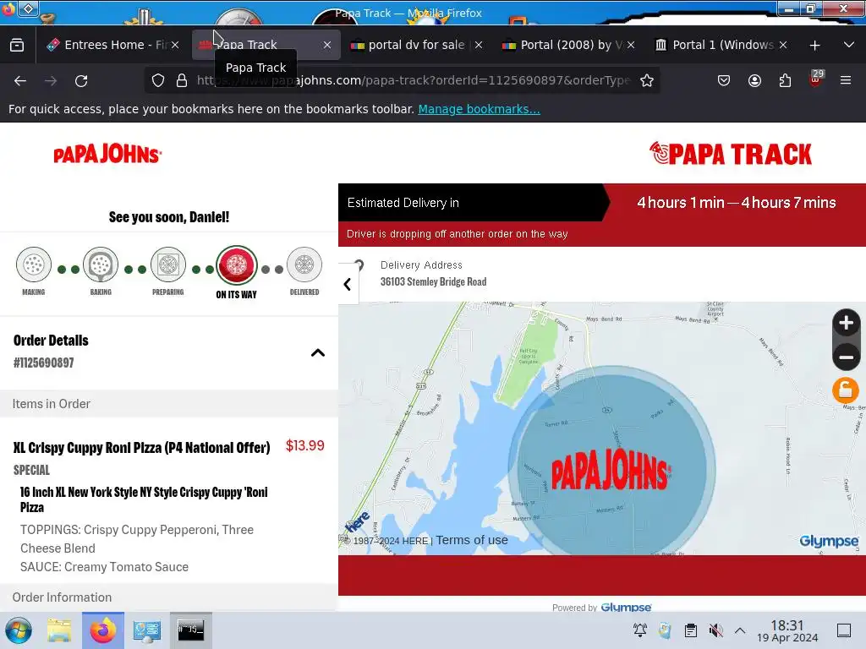Click the Preparing stage icon
The height and width of the screenshot is (649, 866).
[168, 265]
